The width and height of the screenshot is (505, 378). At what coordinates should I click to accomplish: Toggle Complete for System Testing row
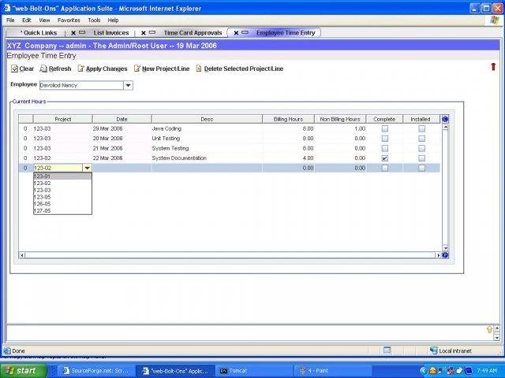[384, 148]
